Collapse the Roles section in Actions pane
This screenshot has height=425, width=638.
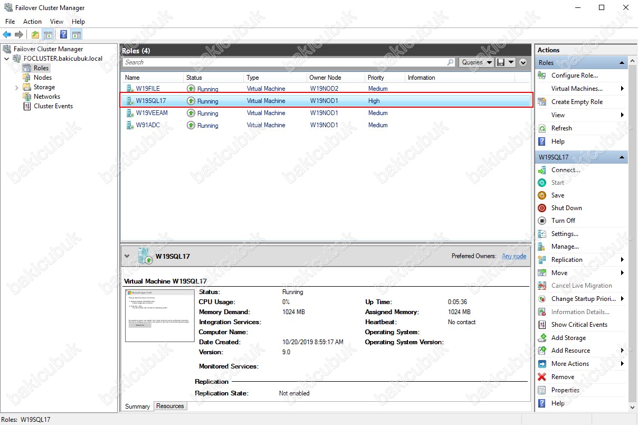pyautogui.click(x=623, y=63)
